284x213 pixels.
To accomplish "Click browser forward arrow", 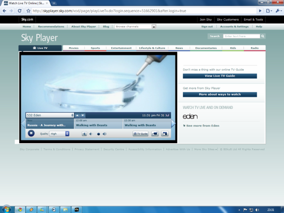I will [x=11, y=11].
